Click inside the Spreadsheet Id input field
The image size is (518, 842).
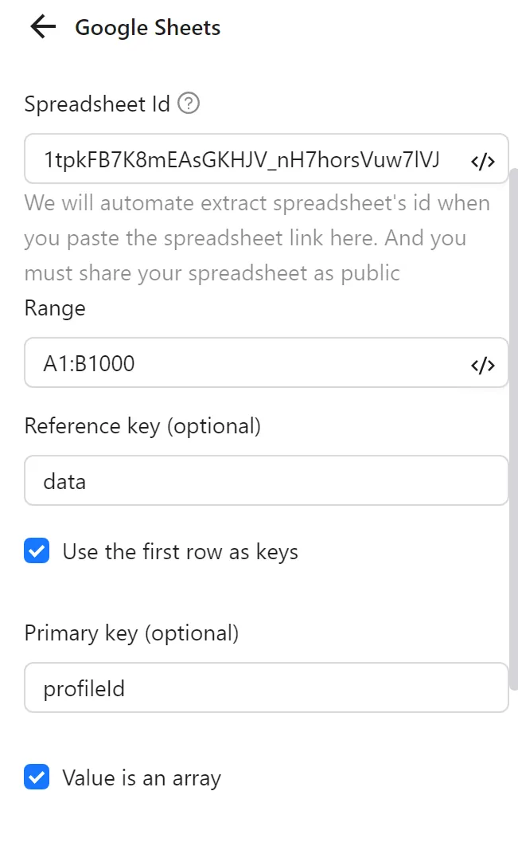point(239,159)
